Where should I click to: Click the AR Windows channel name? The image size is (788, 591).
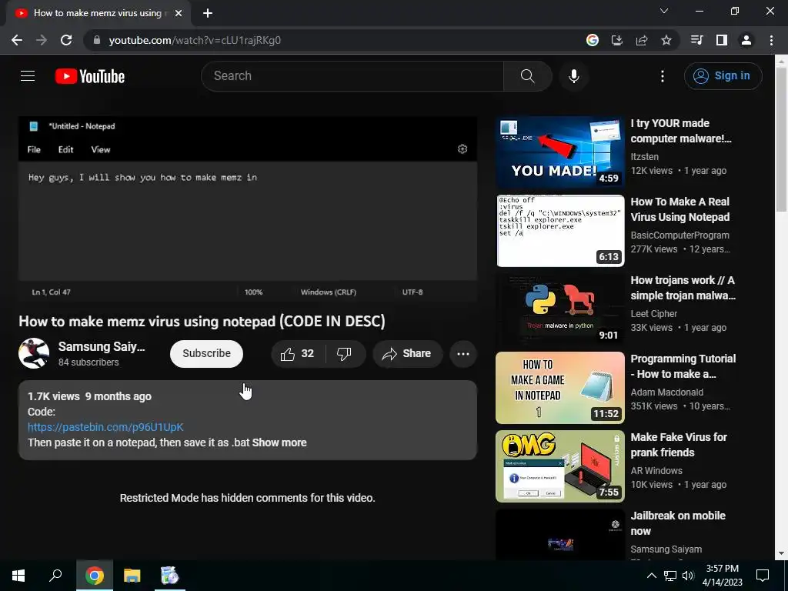656,470
